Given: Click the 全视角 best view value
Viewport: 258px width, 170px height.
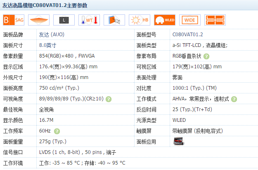Looking at the screenshot, I should 46,109.
